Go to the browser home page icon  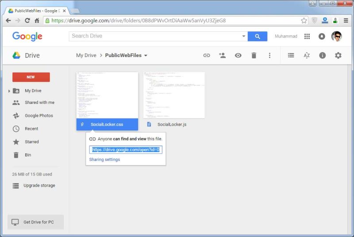[x=37, y=20]
